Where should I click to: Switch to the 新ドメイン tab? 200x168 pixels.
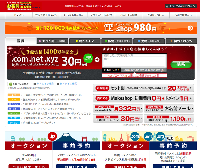pyautogui.click(x=85, y=41)
